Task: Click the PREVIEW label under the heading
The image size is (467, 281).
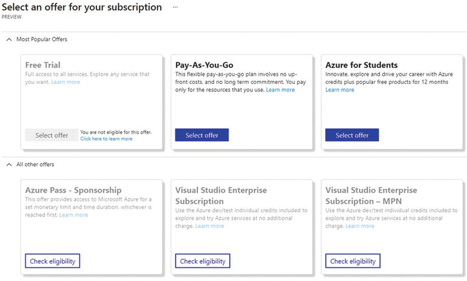Action: point(12,17)
